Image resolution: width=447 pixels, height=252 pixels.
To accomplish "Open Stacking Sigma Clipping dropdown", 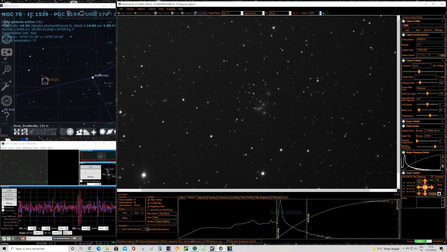I will coord(166,222).
